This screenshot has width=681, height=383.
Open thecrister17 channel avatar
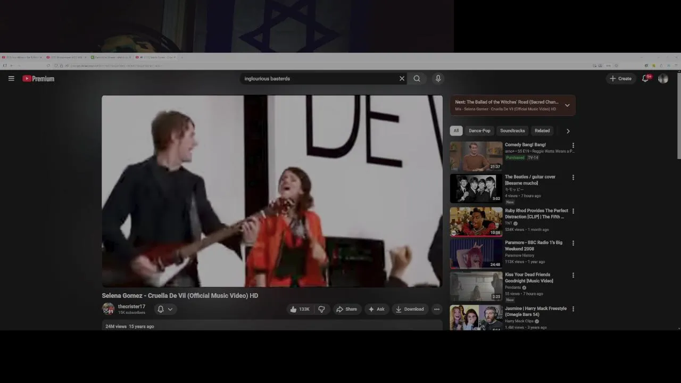(108, 309)
